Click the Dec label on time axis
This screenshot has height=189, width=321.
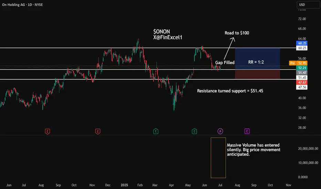108,185
